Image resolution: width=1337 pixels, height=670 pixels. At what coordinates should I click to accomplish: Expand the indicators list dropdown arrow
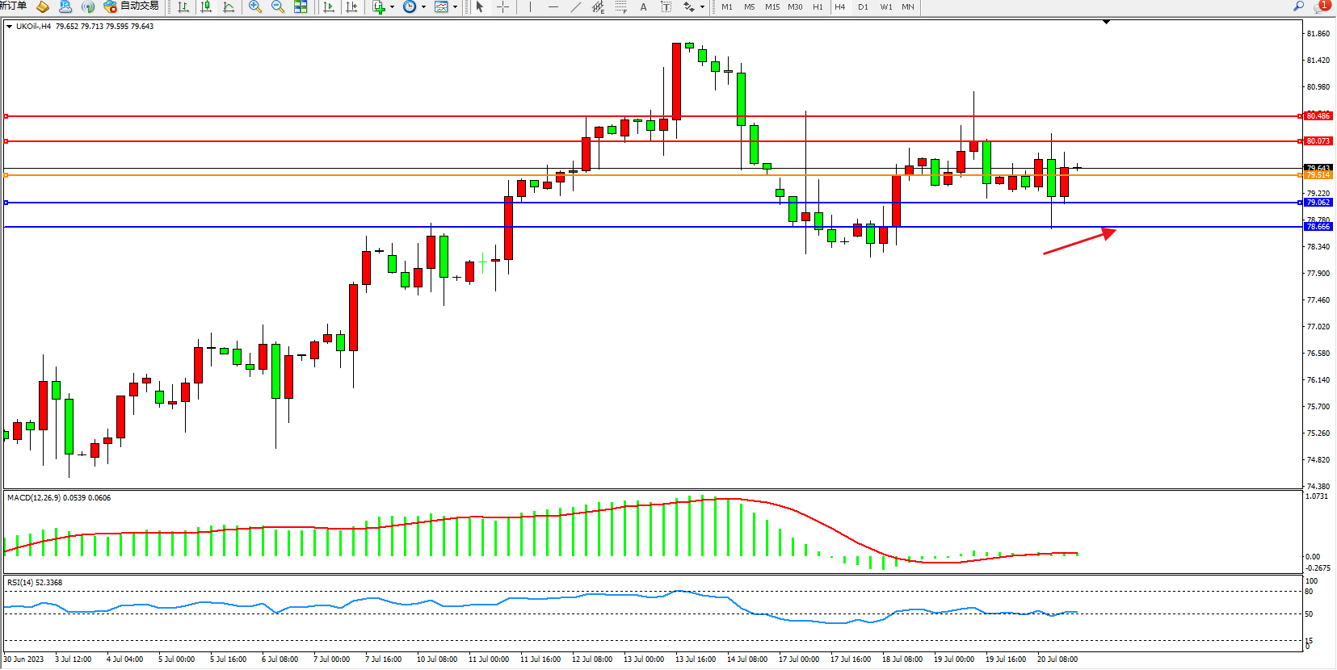tap(393, 7)
